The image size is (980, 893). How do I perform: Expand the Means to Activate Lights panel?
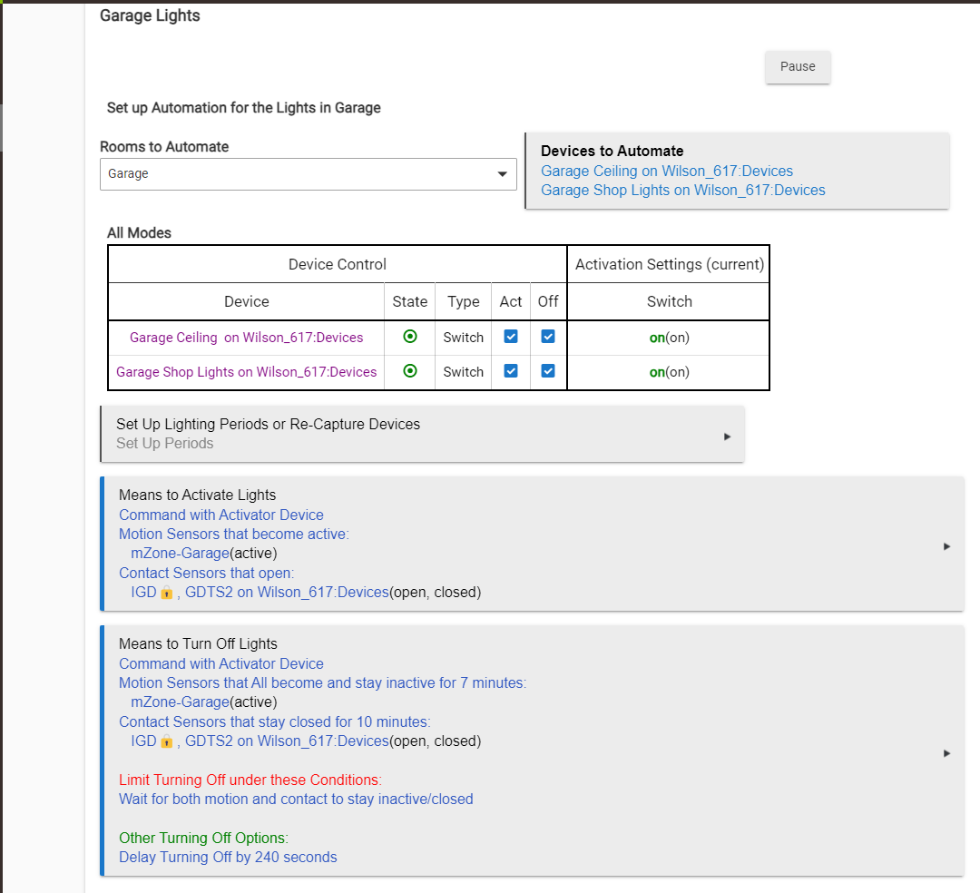point(946,546)
